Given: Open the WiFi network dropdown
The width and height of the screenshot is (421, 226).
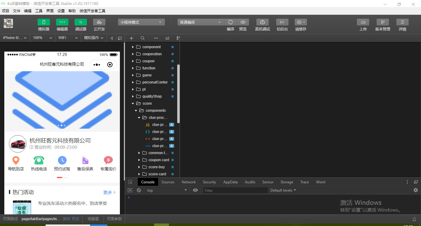Looking at the screenshot, I should point(68,38).
